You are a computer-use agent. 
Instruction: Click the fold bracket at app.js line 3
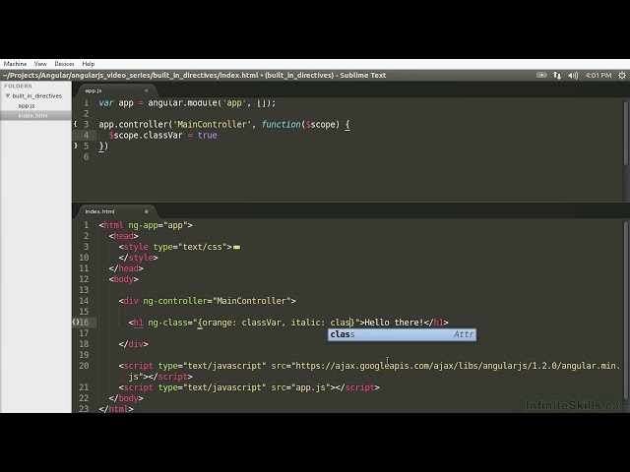pos(75,125)
